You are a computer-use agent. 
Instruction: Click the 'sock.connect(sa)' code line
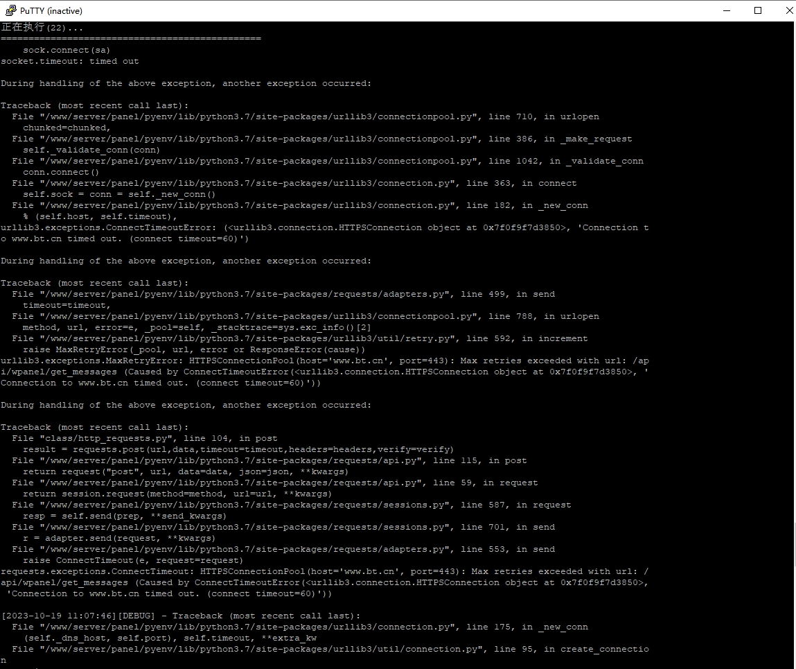(66, 50)
